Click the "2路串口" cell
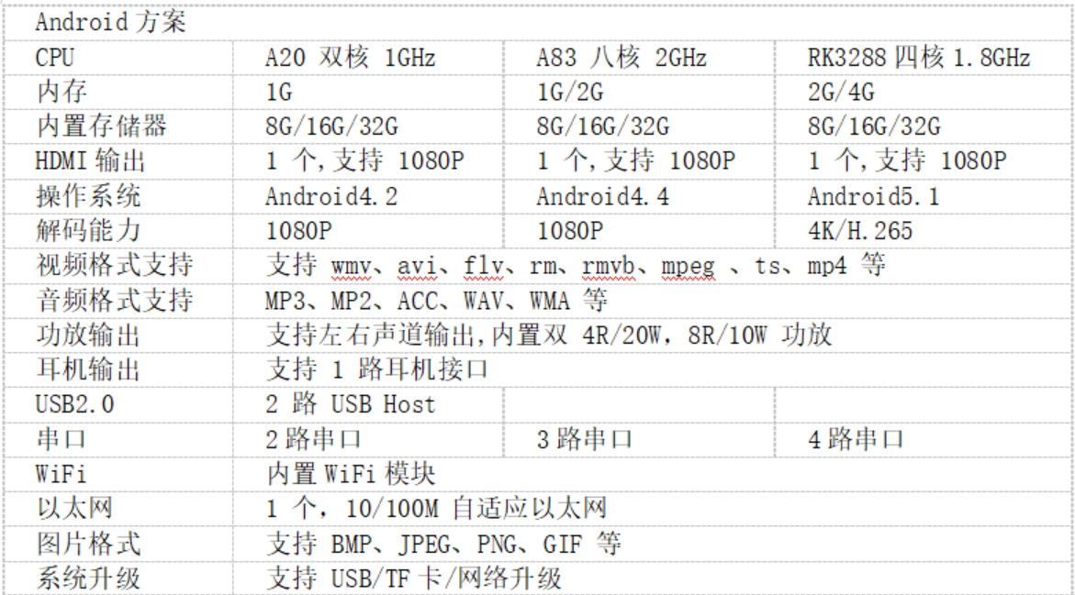Screen dimensions: 1075x595 click(313, 439)
